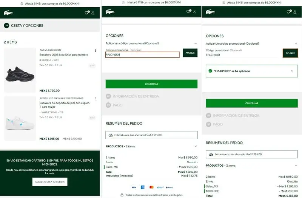Click "$200 OFF" discount row in right screen
The image size is (302, 198).
252,191
